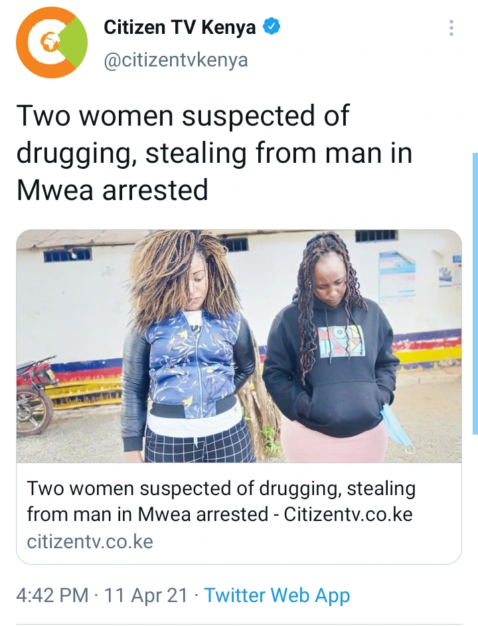Click the motorcycle in the photo

pos(36,395)
